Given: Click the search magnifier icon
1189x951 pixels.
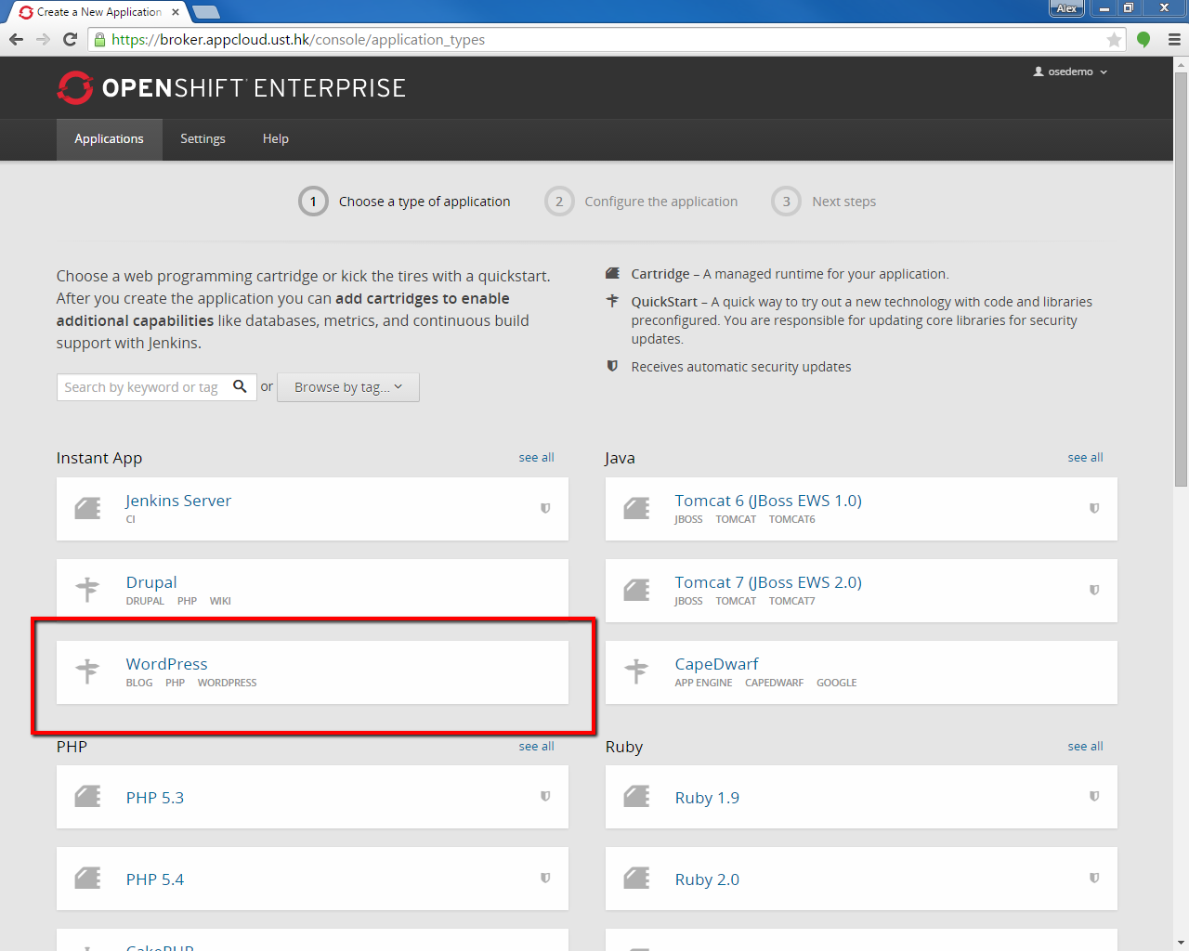Looking at the screenshot, I should pyautogui.click(x=240, y=386).
